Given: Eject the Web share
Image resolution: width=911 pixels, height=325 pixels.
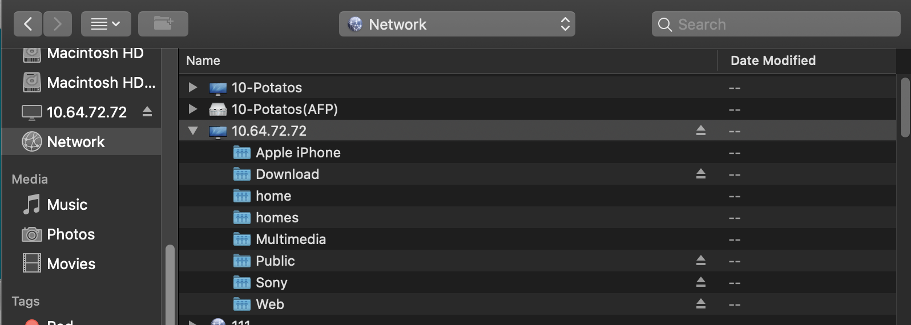Looking at the screenshot, I should [x=700, y=304].
